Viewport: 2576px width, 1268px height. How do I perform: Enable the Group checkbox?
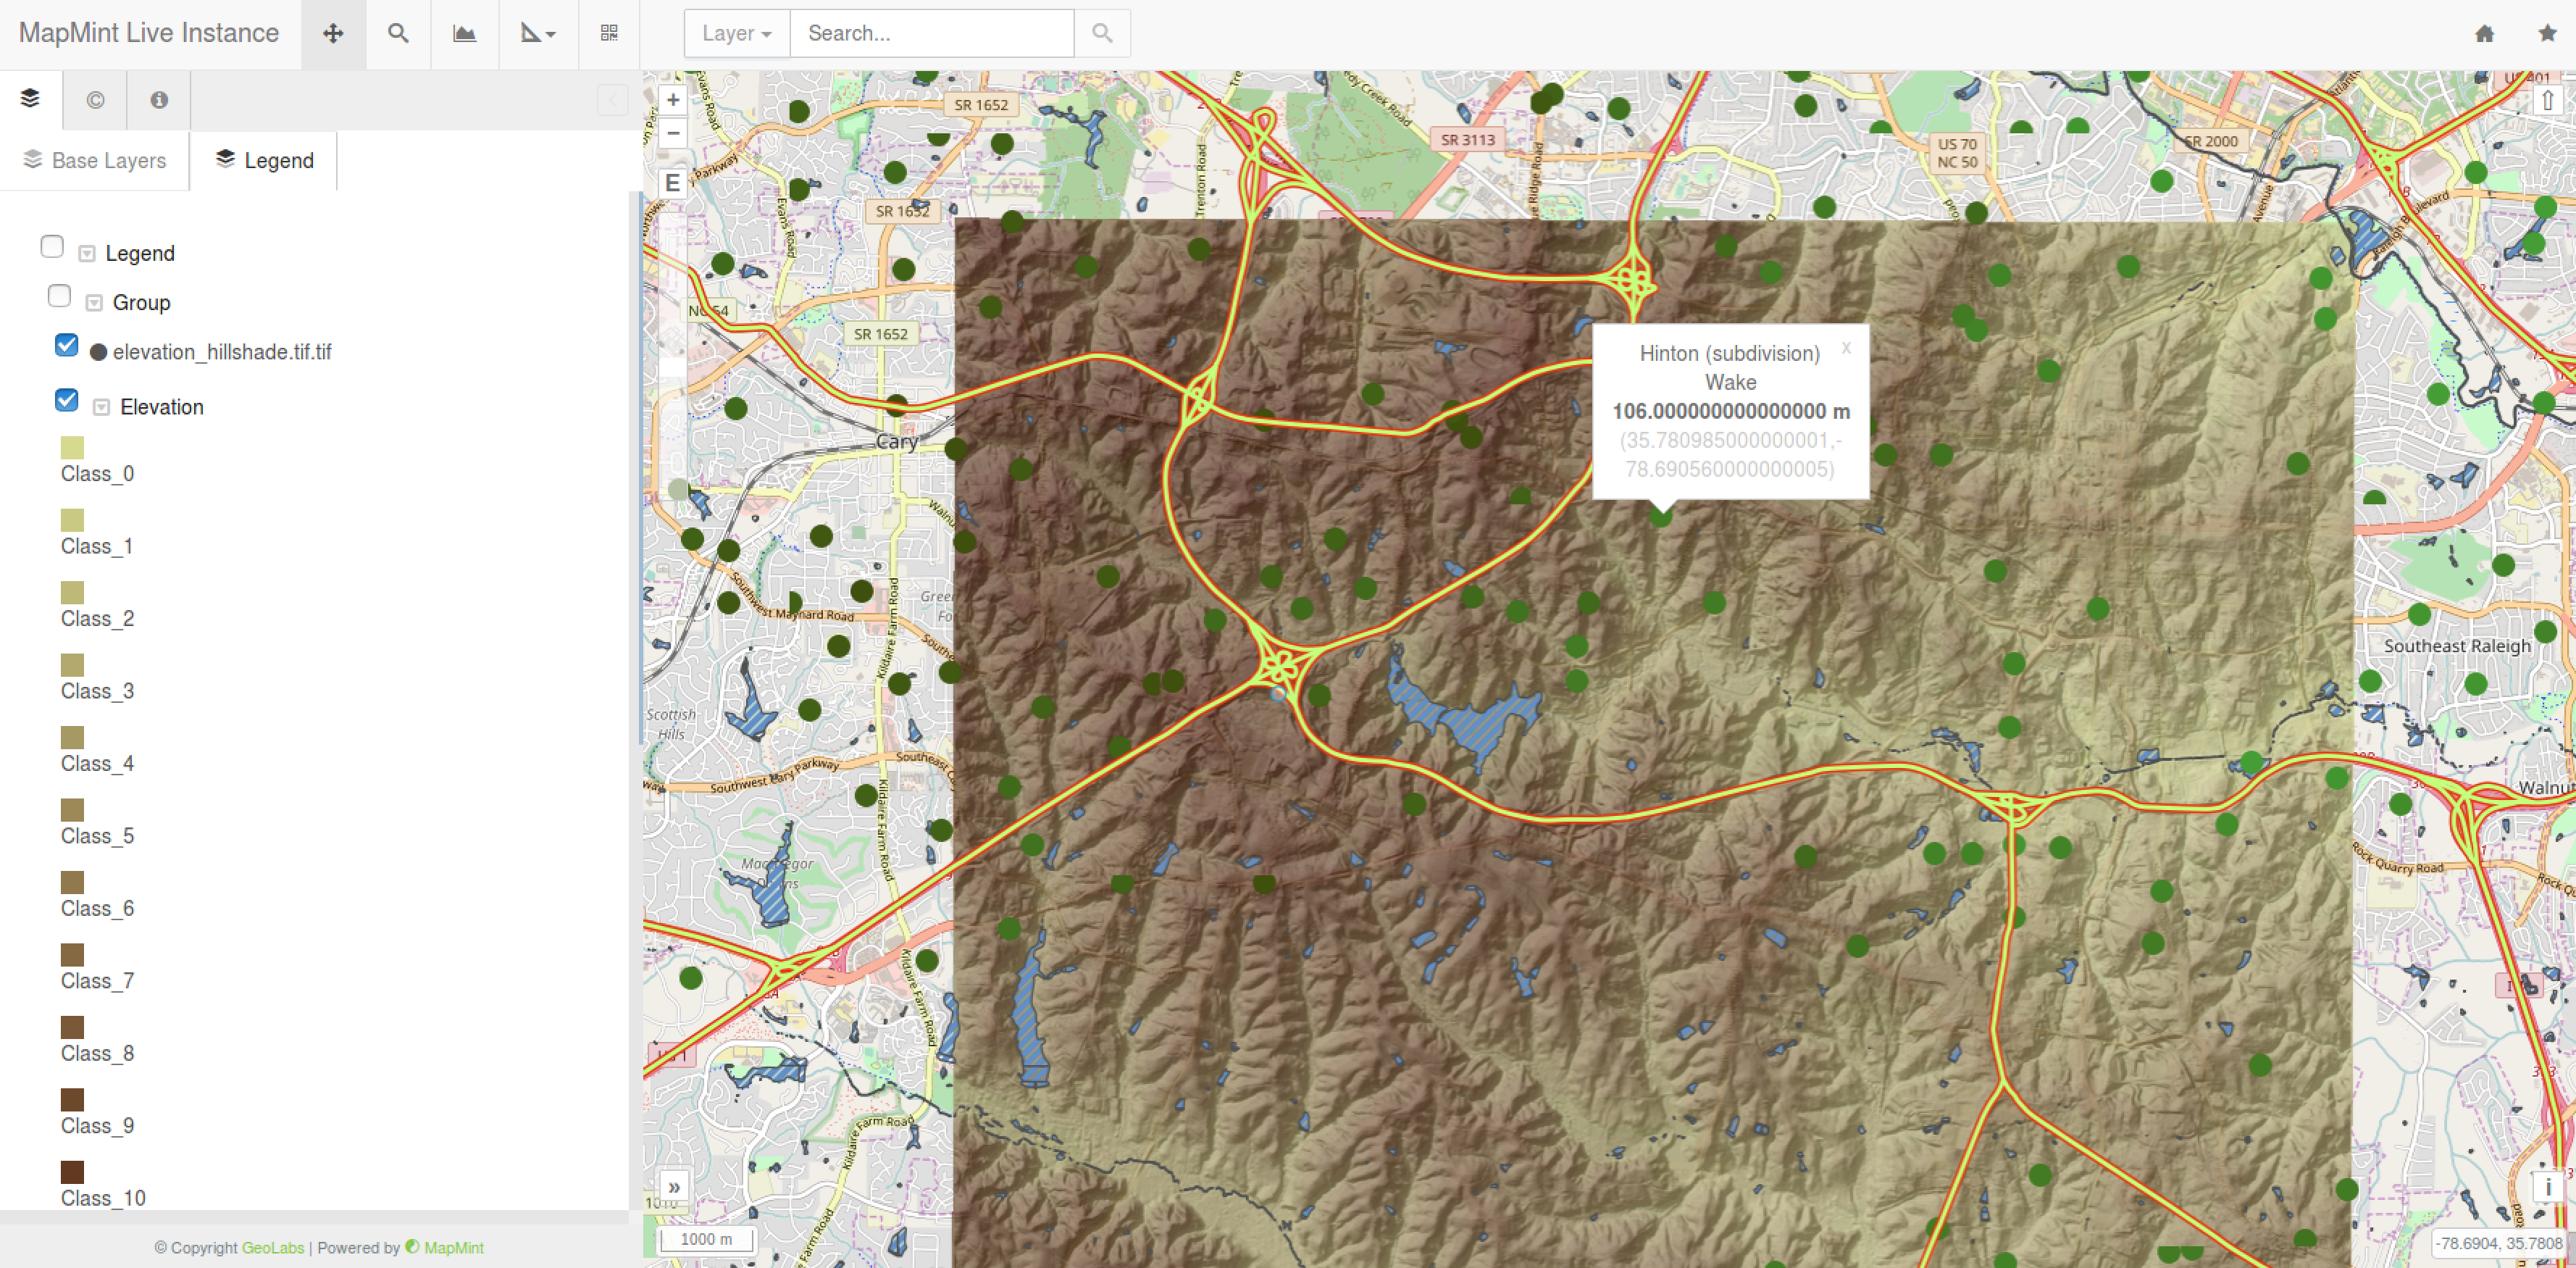coord(59,295)
